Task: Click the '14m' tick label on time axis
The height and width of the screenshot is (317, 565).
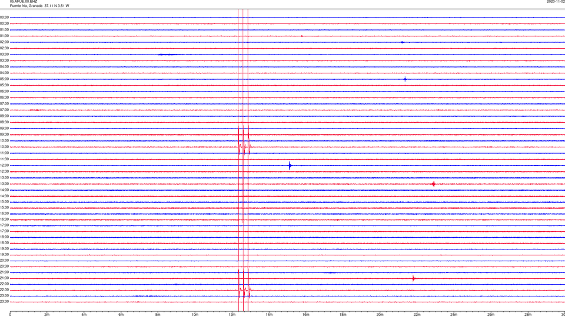Action: pos(269,315)
